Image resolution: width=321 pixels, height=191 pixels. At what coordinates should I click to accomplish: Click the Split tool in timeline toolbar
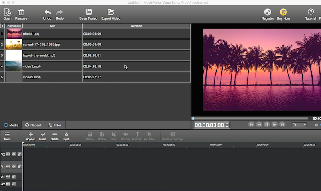pos(66,135)
